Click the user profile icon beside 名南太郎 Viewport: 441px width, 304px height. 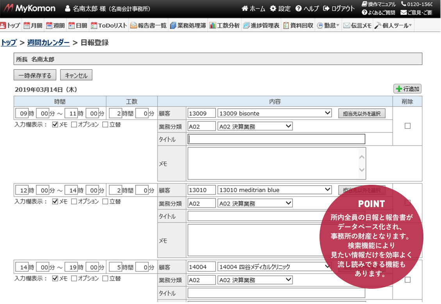[x=68, y=9]
